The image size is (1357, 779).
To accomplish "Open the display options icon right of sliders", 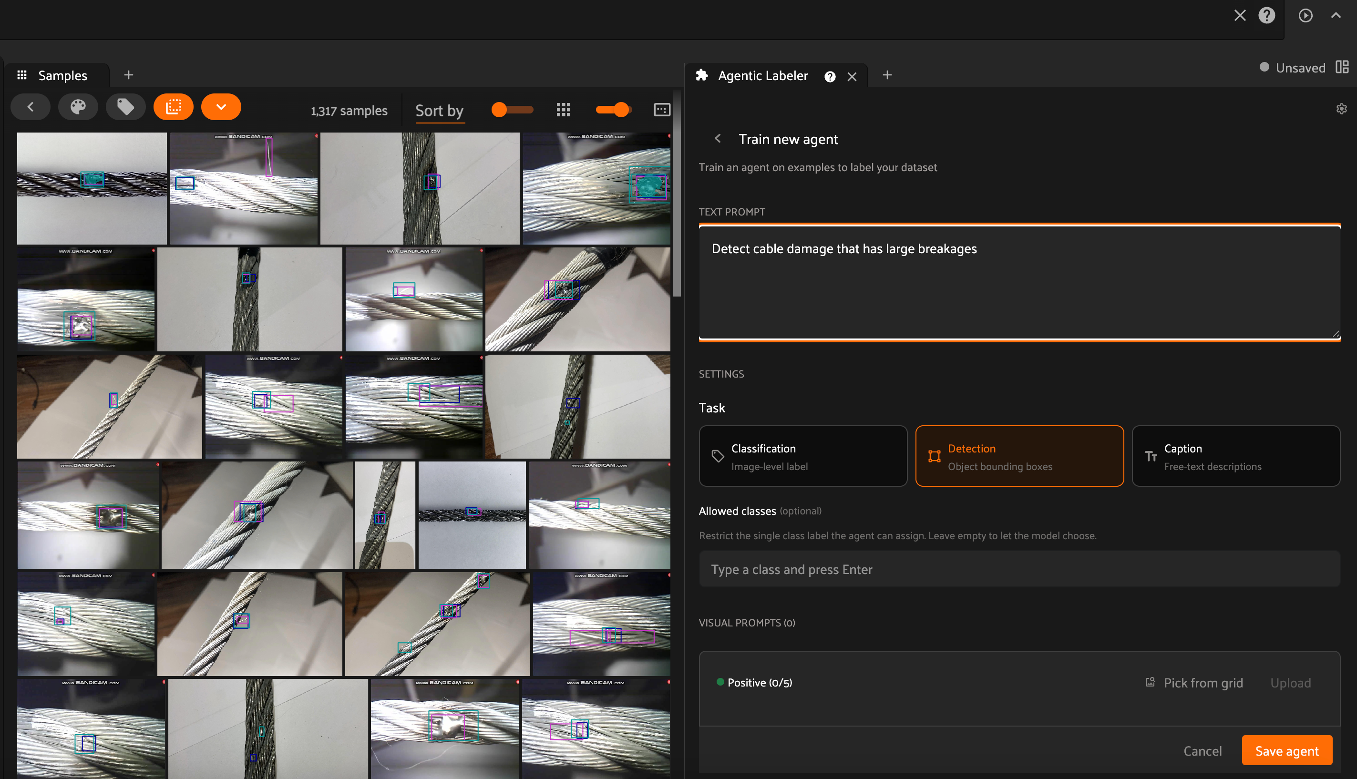I will pos(662,110).
